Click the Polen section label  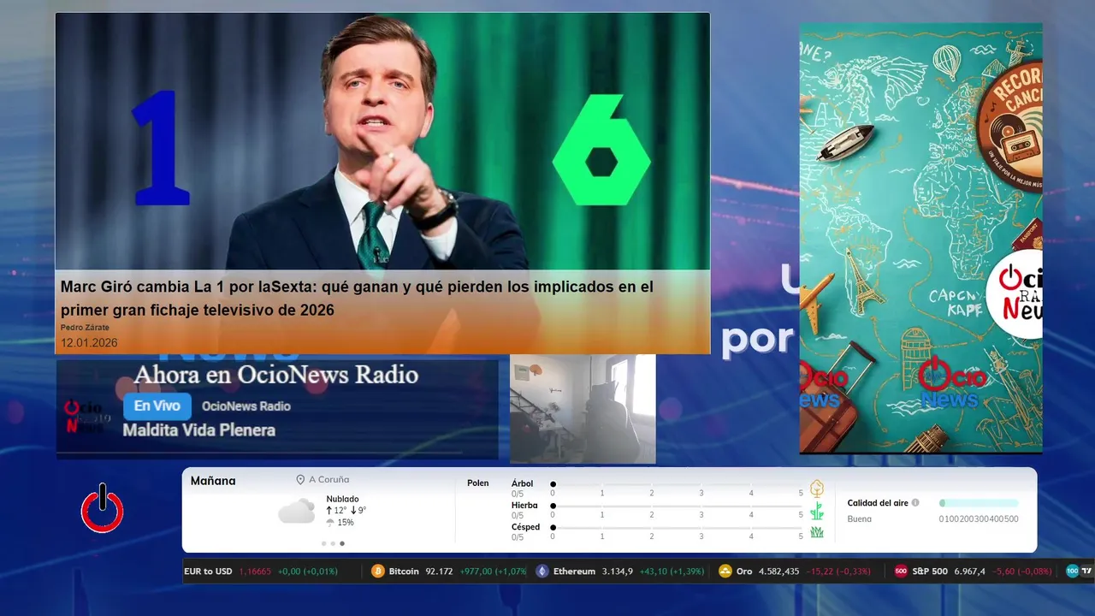(478, 483)
